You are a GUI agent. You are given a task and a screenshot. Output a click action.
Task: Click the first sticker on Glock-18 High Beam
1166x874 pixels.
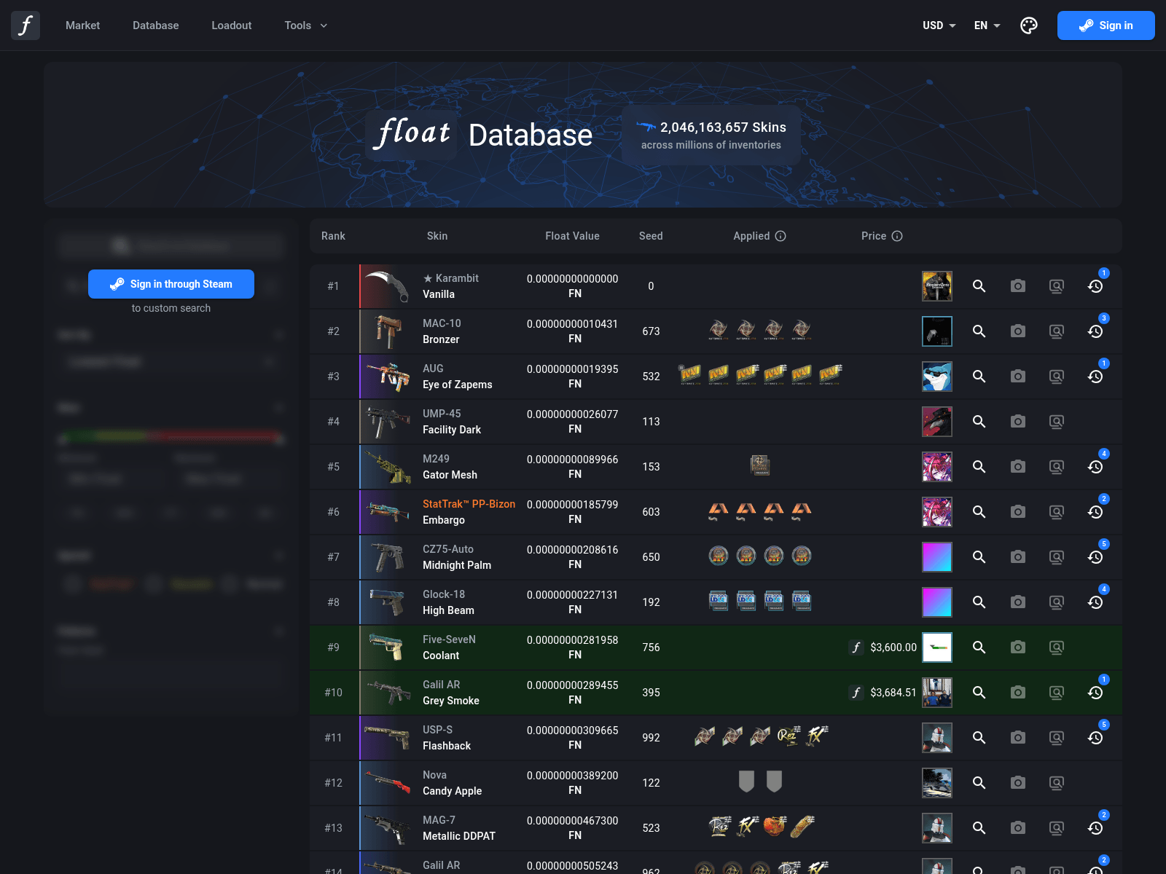tap(719, 602)
